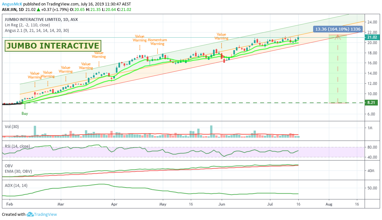Click the Jun date axis label
The image size is (382, 220).
coord(221,204)
